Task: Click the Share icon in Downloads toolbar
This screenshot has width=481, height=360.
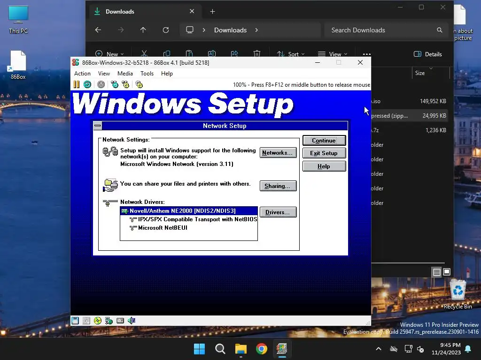Action: (234, 54)
